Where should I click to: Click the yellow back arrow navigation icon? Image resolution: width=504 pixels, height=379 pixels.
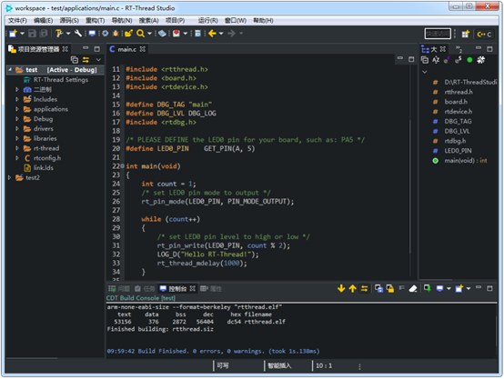[x=212, y=33]
